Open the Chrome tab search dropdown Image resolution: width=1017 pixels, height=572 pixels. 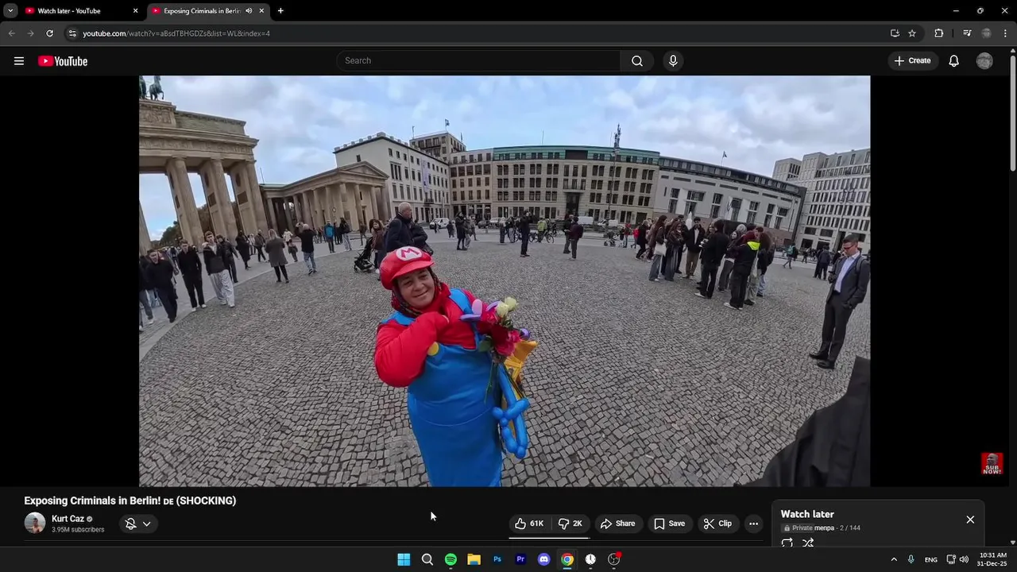(x=10, y=11)
